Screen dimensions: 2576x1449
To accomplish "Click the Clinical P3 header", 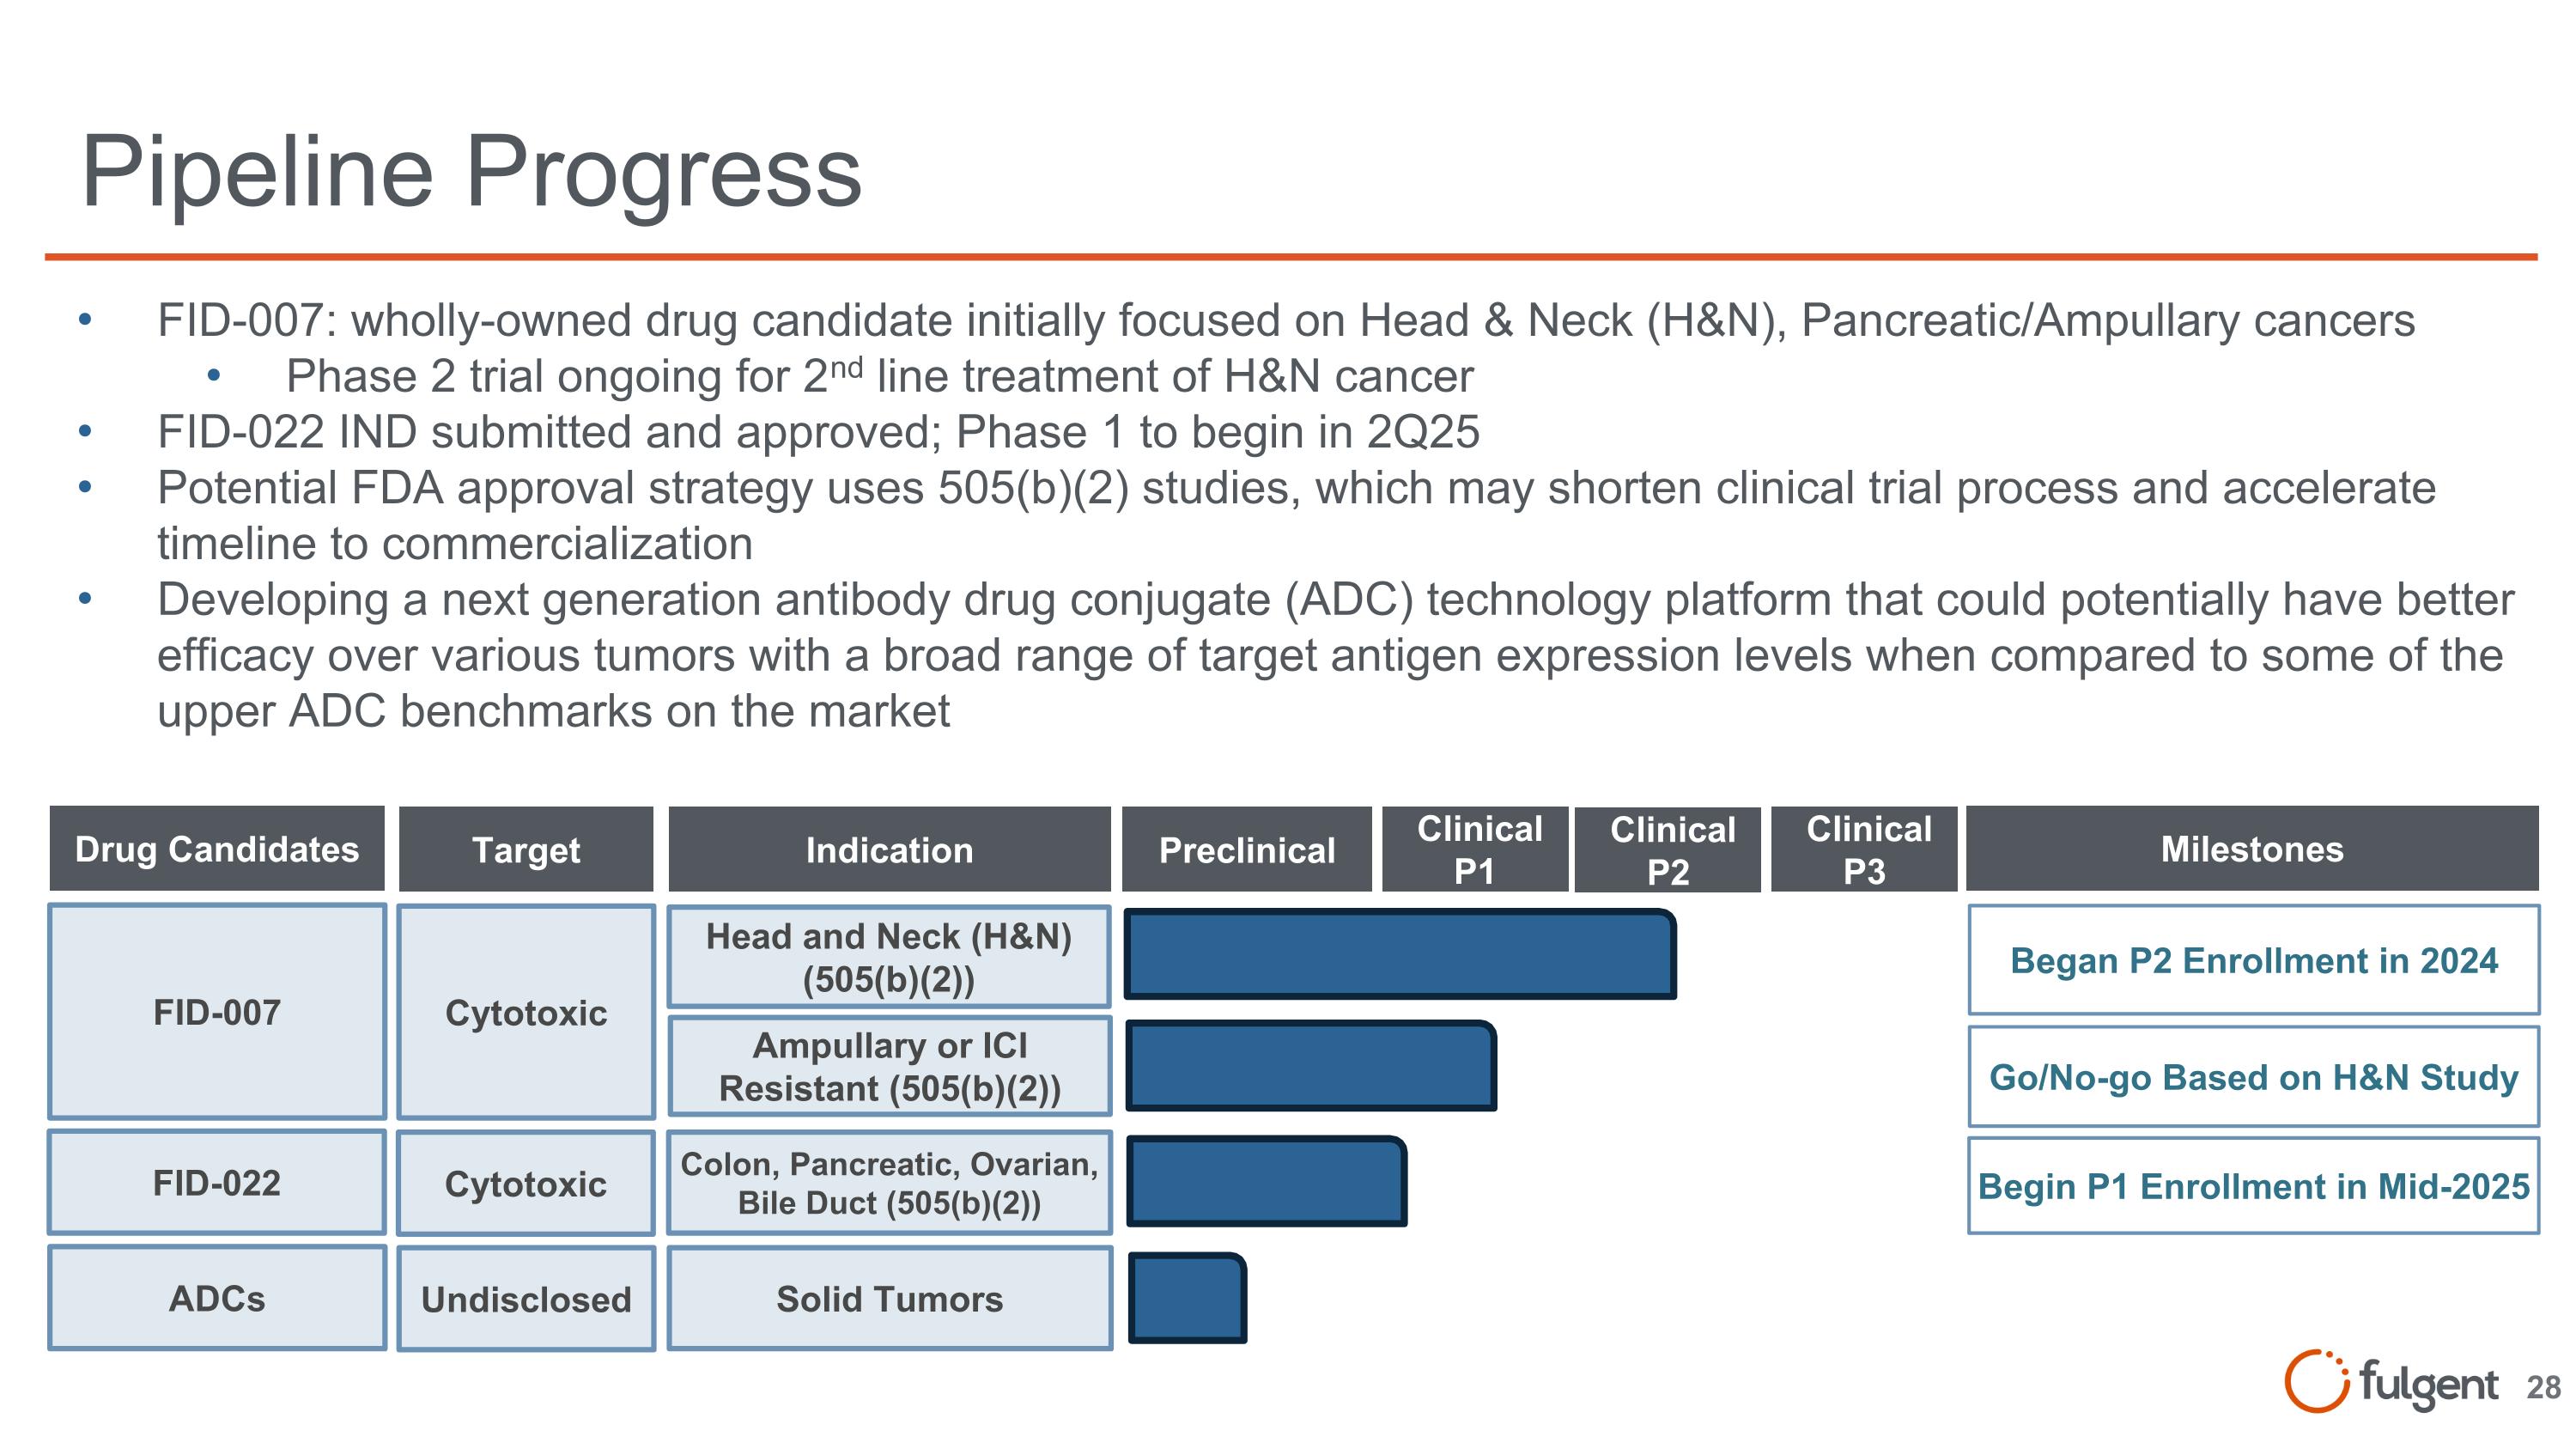I will point(1864,850).
